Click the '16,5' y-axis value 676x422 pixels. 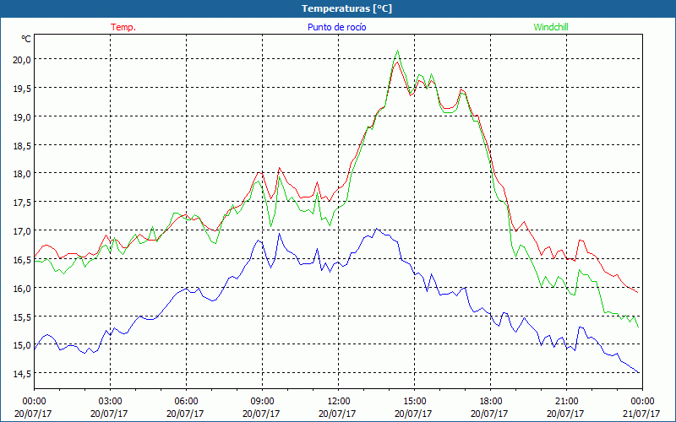click(x=24, y=260)
